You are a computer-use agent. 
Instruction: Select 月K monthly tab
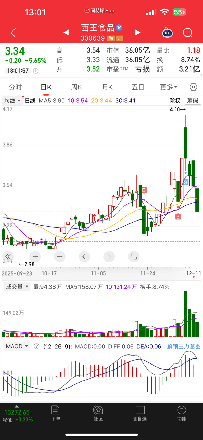coord(108,87)
